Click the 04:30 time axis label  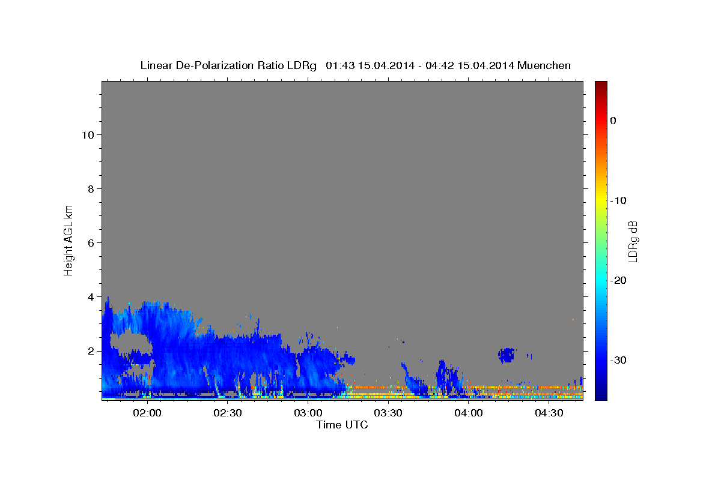(x=549, y=413)
